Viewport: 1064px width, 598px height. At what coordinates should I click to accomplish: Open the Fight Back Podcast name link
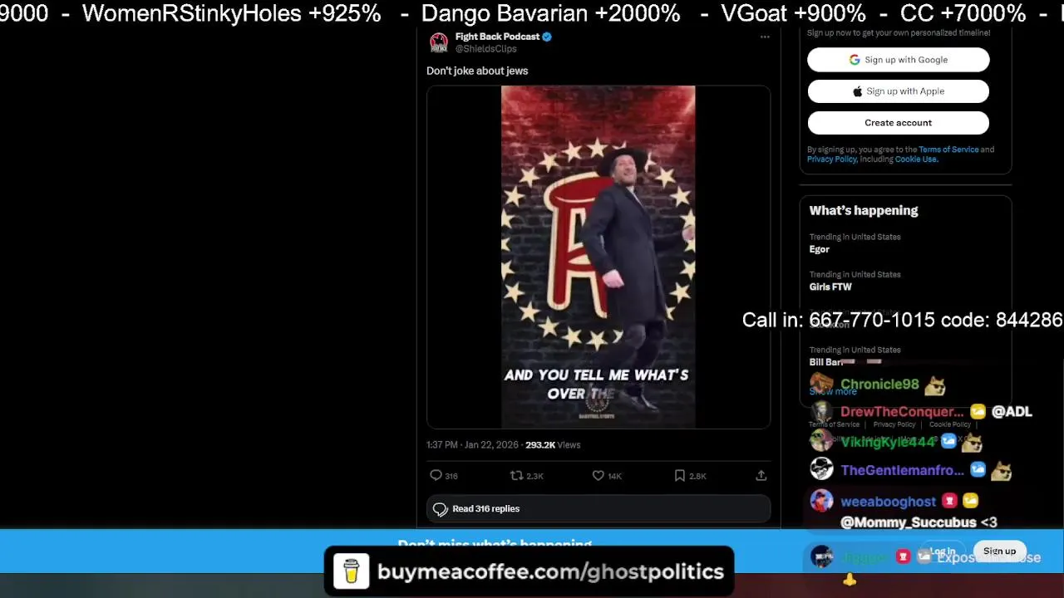497,37
